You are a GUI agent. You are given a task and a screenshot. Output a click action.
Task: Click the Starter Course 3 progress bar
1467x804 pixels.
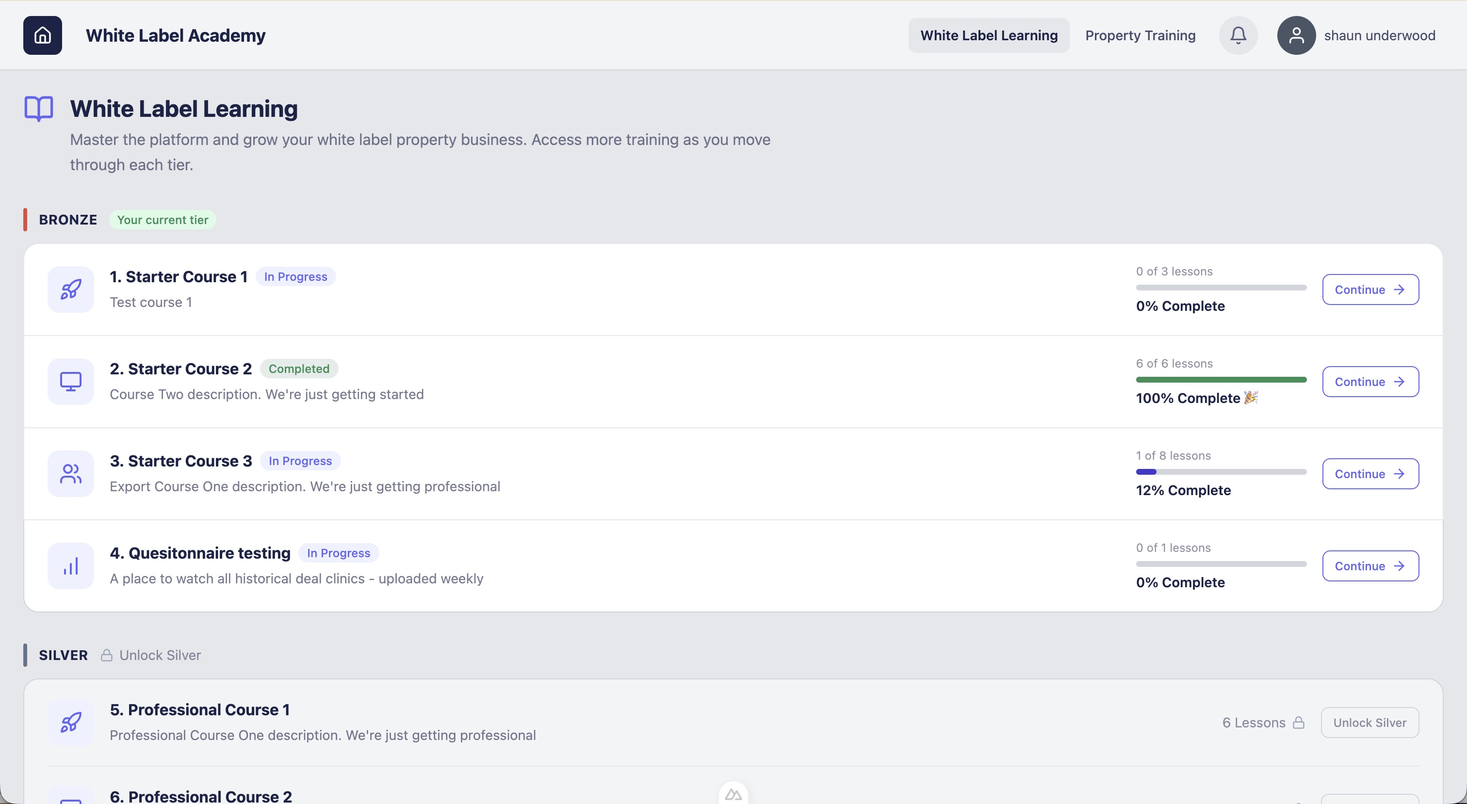(1221, 472)
